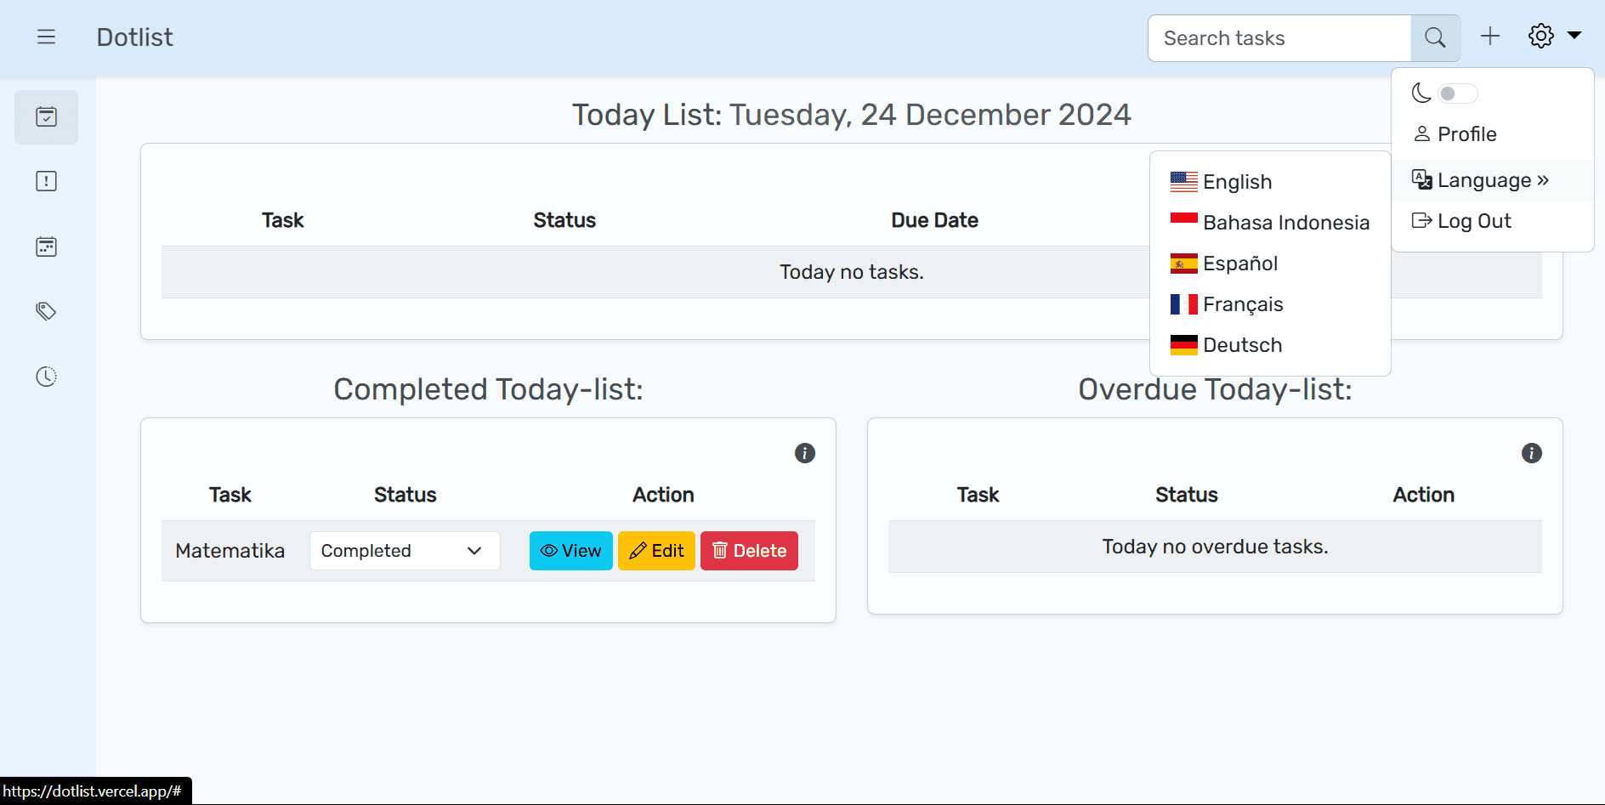Choose Deutsch from language list
The width and height of the screenshot is (1605, 805).
pos(1242,345)
